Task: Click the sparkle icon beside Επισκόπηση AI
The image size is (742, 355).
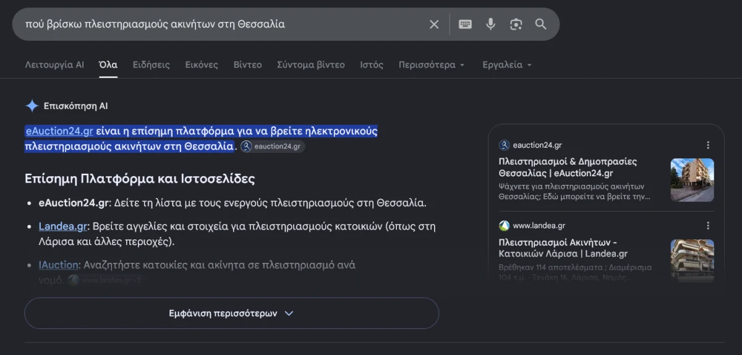Action: click(32, 106)
